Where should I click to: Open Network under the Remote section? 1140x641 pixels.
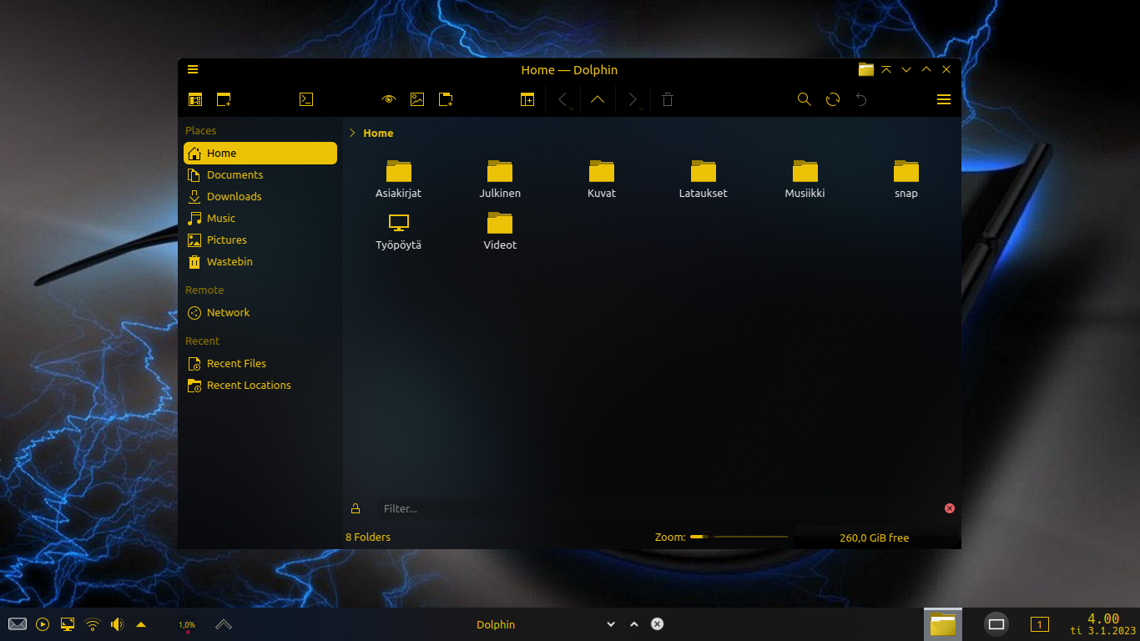point(260,312)
